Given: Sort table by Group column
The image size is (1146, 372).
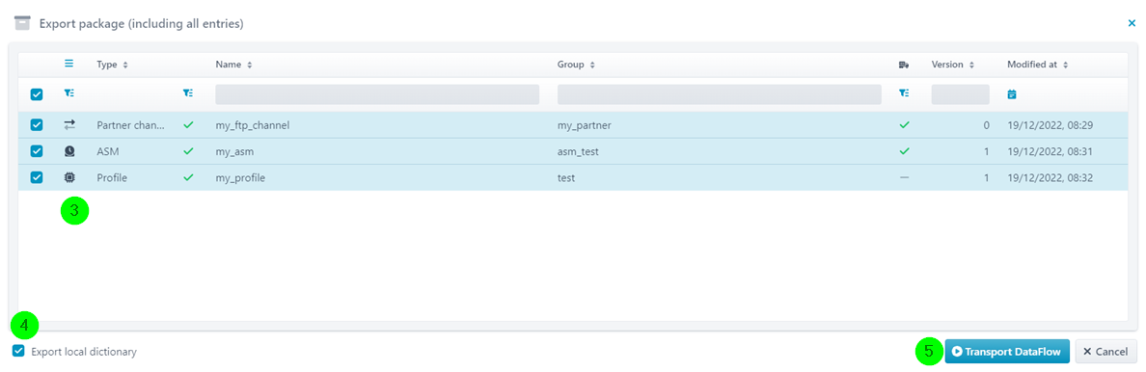Looking at the screenshot, I should (x=576, y=65).
